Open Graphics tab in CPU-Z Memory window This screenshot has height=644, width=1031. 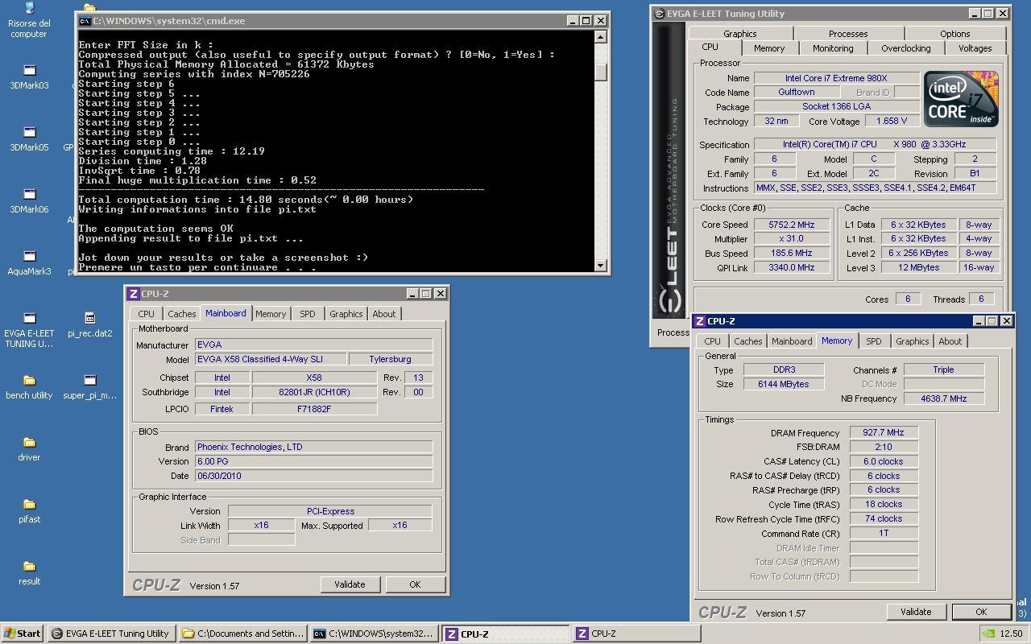912,341
